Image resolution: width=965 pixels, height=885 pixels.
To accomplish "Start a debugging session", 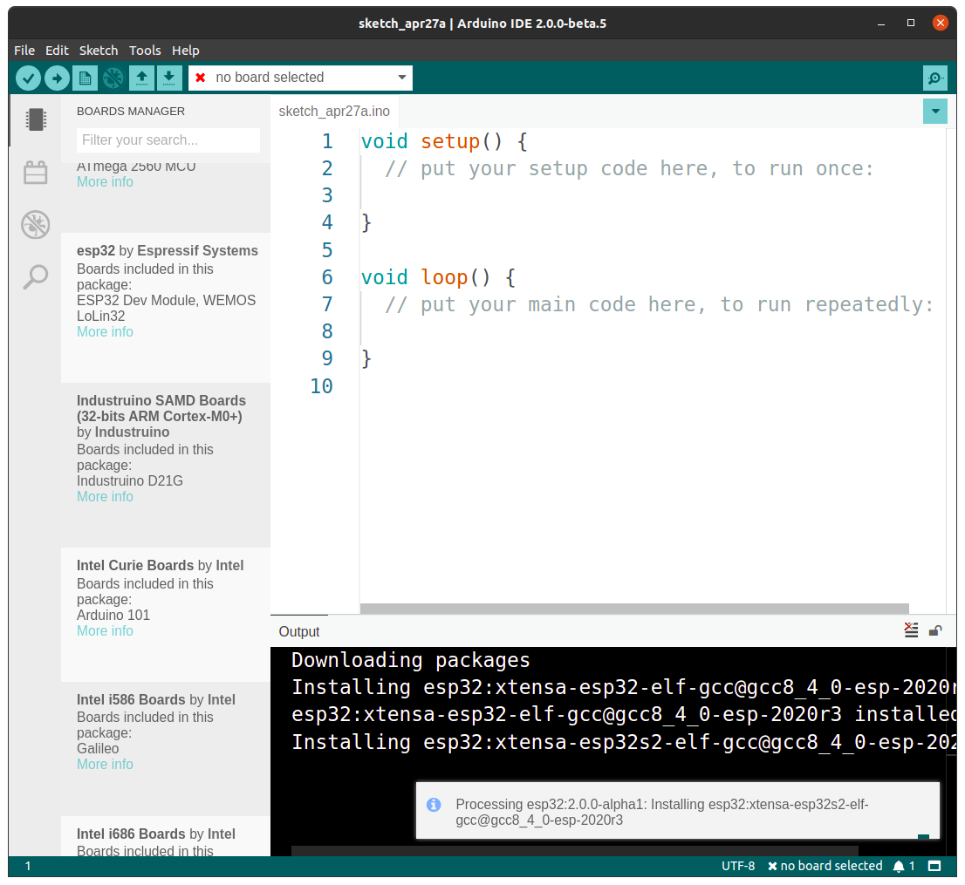I will click(x=113, y=78).
